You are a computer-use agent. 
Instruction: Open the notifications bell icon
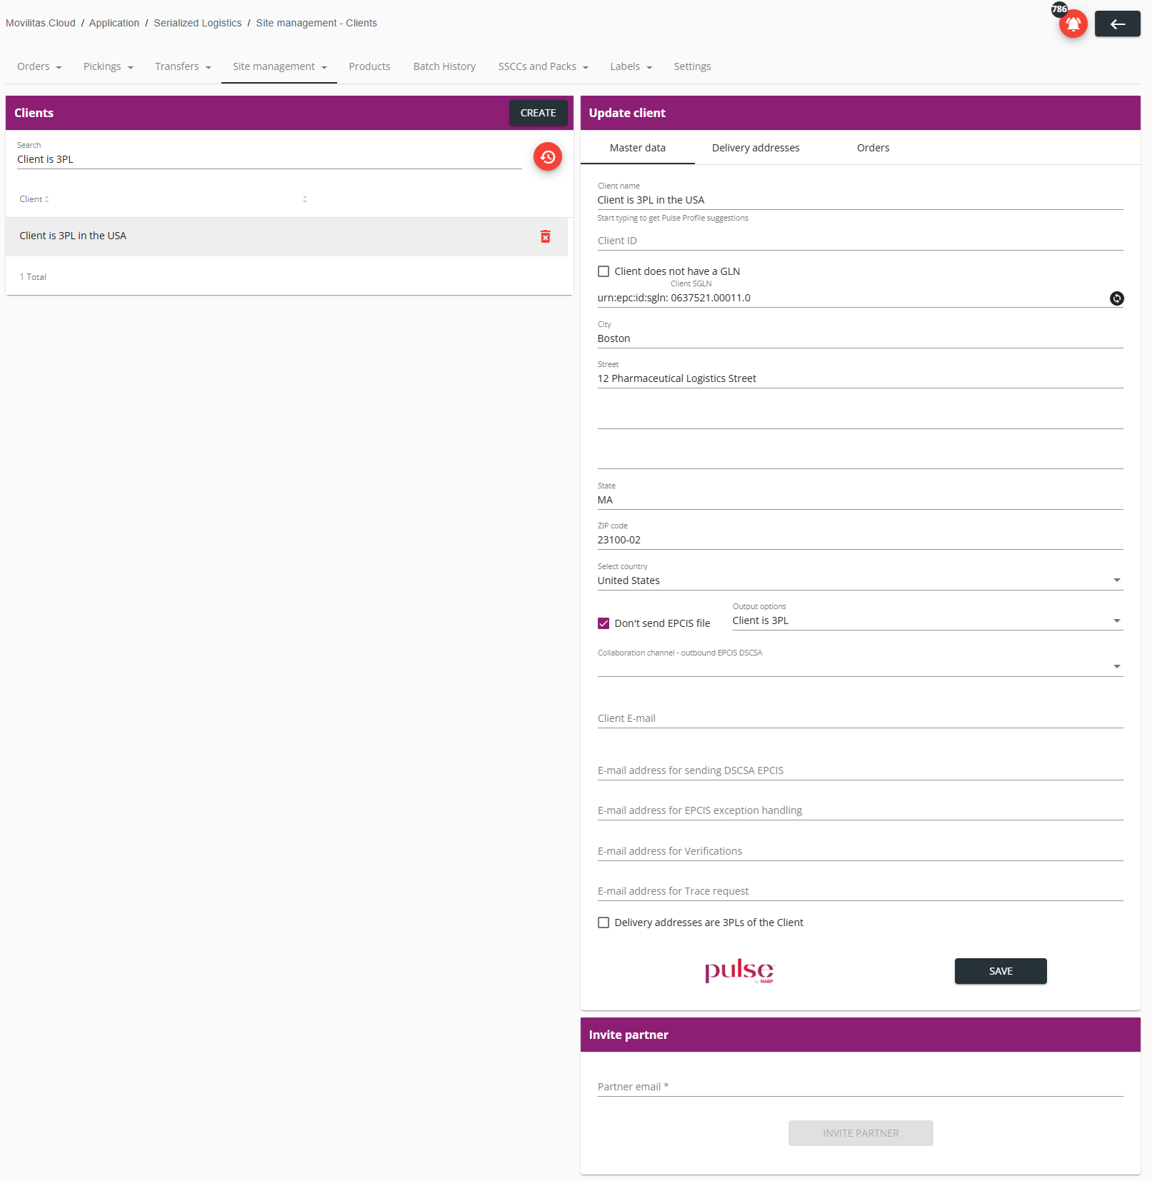tap(1073, 24)
